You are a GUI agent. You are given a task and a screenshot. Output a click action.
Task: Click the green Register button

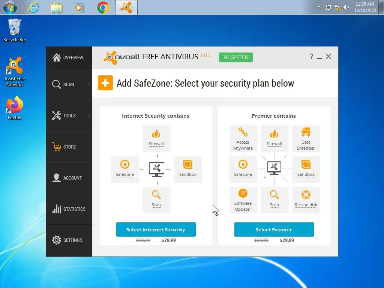tap(236, 57)
